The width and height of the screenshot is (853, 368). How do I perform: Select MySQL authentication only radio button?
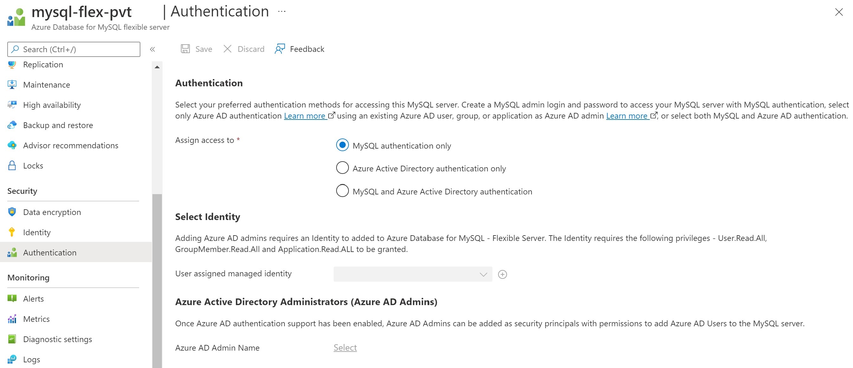click(x=341, y=145)
